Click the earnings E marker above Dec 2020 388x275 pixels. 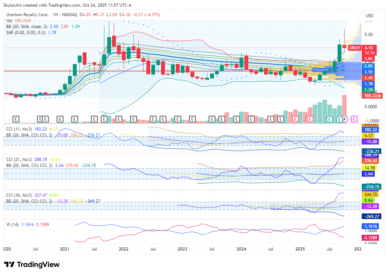coord(60,119)
